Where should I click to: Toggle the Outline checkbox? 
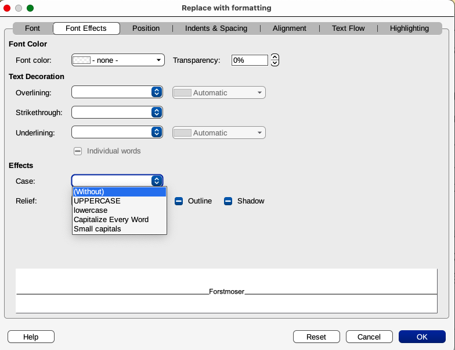tap(179, 201)
